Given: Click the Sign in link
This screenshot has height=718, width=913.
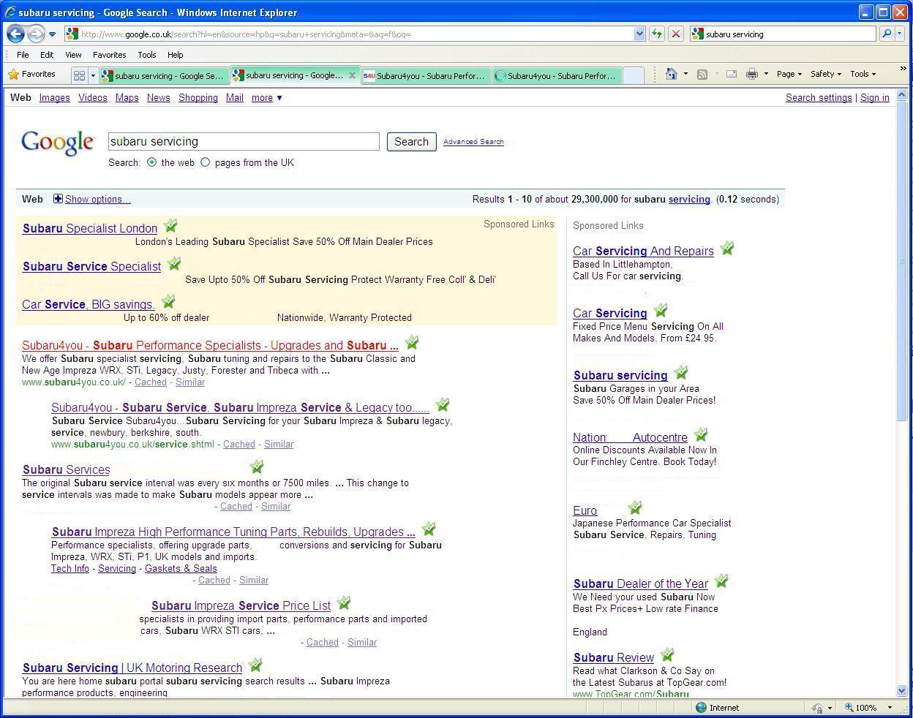Looking at the screenshot, I should point(875,98).
